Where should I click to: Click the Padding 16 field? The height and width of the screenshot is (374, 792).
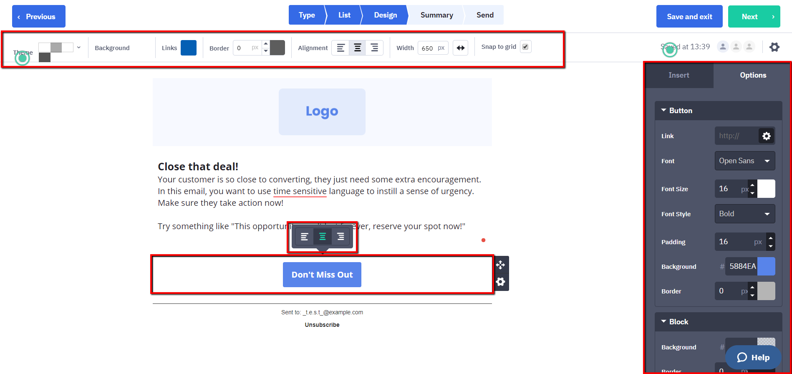(741, 242)
